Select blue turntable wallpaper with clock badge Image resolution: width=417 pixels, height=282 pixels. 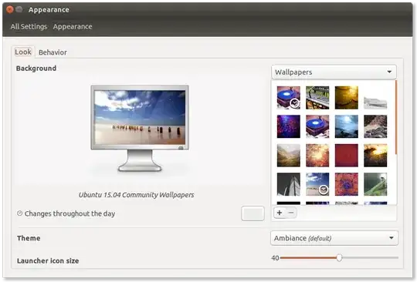point(289,97)
